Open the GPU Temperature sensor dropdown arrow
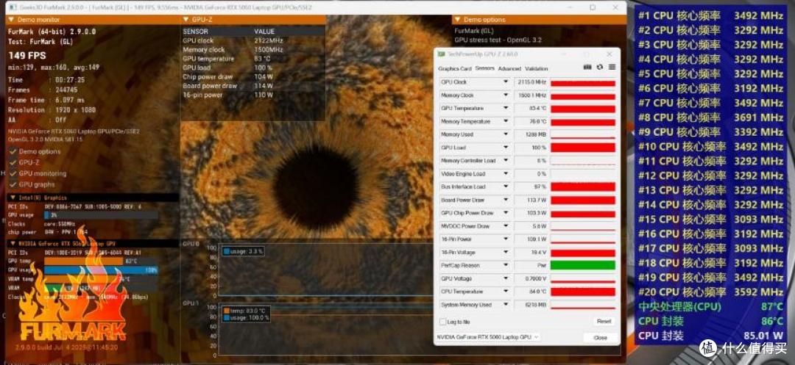This screenshot has height=365, width=795. click(x=506, y=108)
